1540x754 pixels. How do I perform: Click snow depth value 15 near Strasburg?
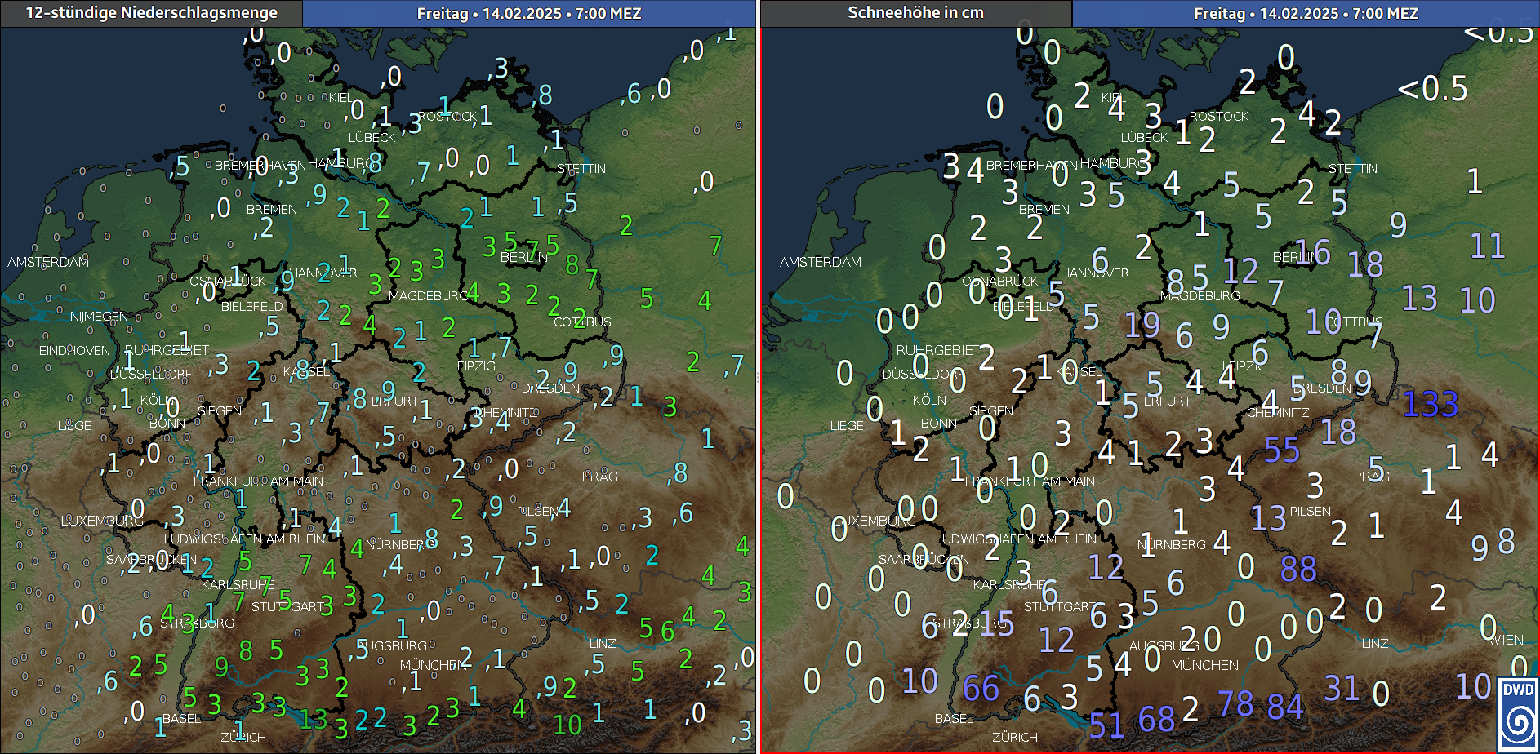(x=996, y=624)
